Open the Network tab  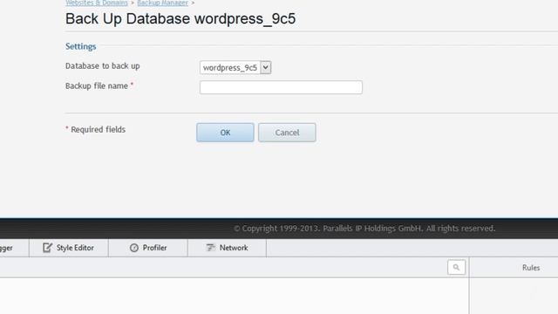coord(227,248)
